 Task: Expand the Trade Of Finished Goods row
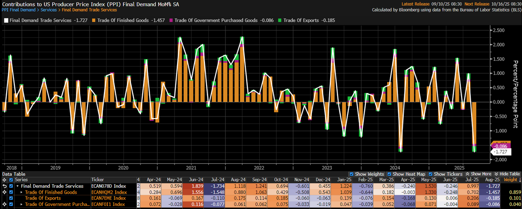pos(21,192)
